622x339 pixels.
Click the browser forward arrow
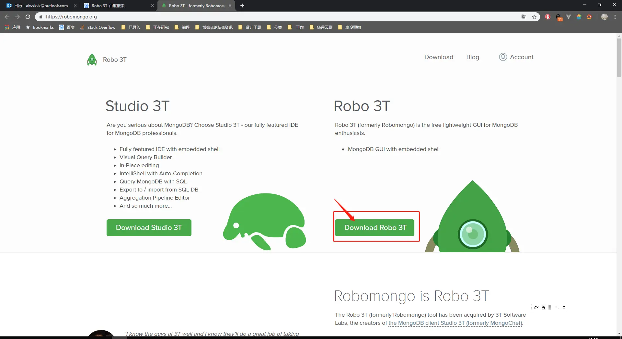click(17, 17)
